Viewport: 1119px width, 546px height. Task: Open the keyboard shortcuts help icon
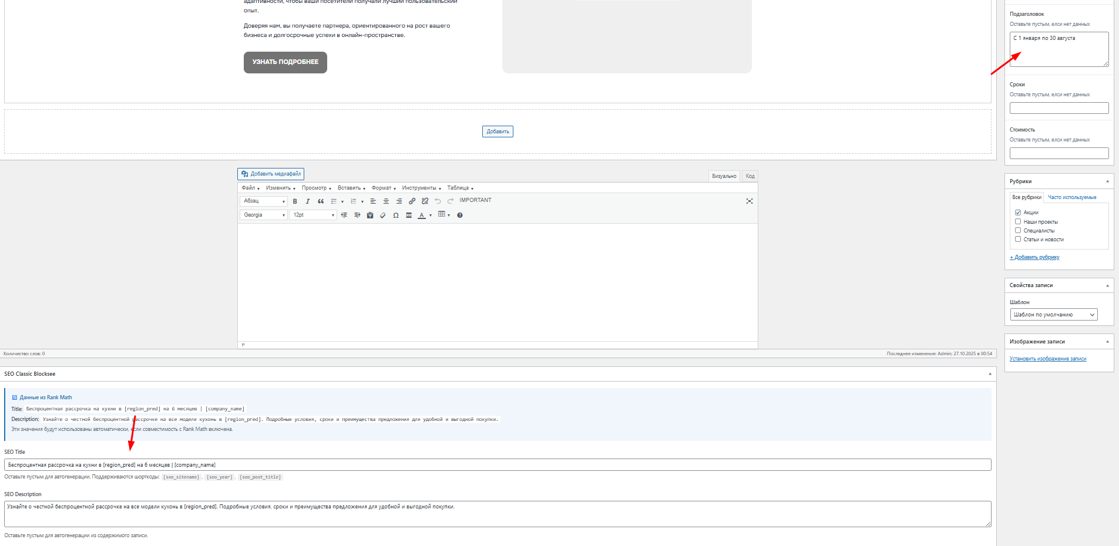click(460, 215)
